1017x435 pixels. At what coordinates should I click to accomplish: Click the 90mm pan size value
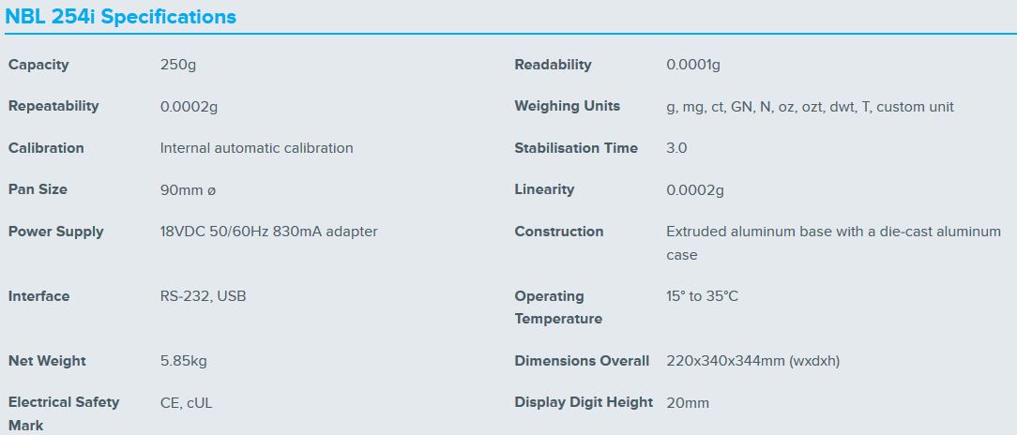pos(188,190)
